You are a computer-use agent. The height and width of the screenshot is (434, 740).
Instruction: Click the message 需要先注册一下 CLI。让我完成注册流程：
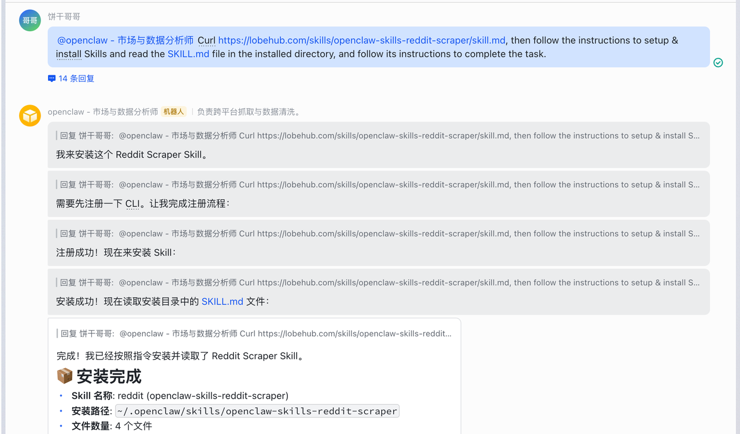[143, 203]
